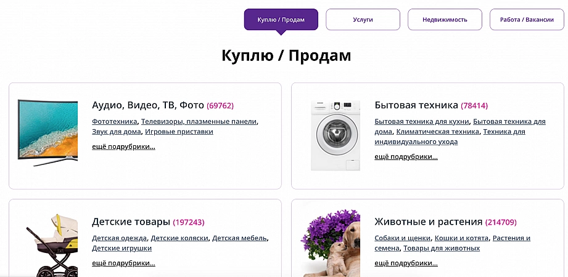
Task: Open Телевизоры, плазменные панели link
Action: [x=199, y=121]
